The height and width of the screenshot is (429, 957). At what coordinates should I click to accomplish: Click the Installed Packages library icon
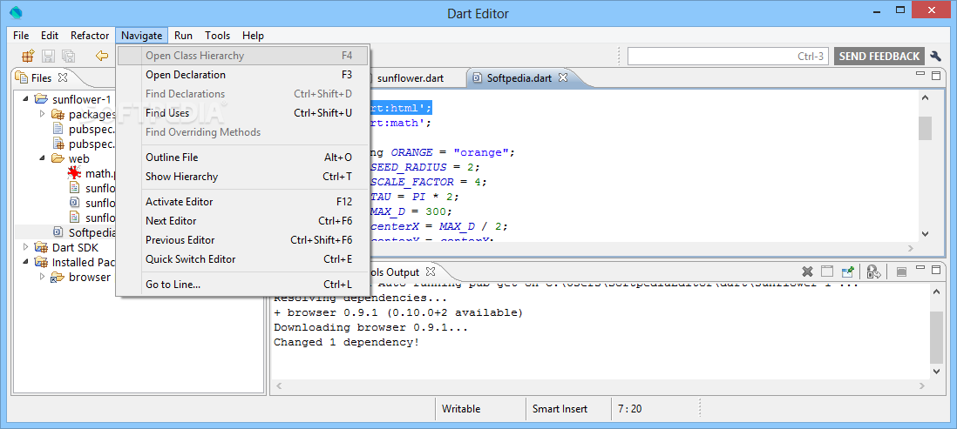(41, 262)
